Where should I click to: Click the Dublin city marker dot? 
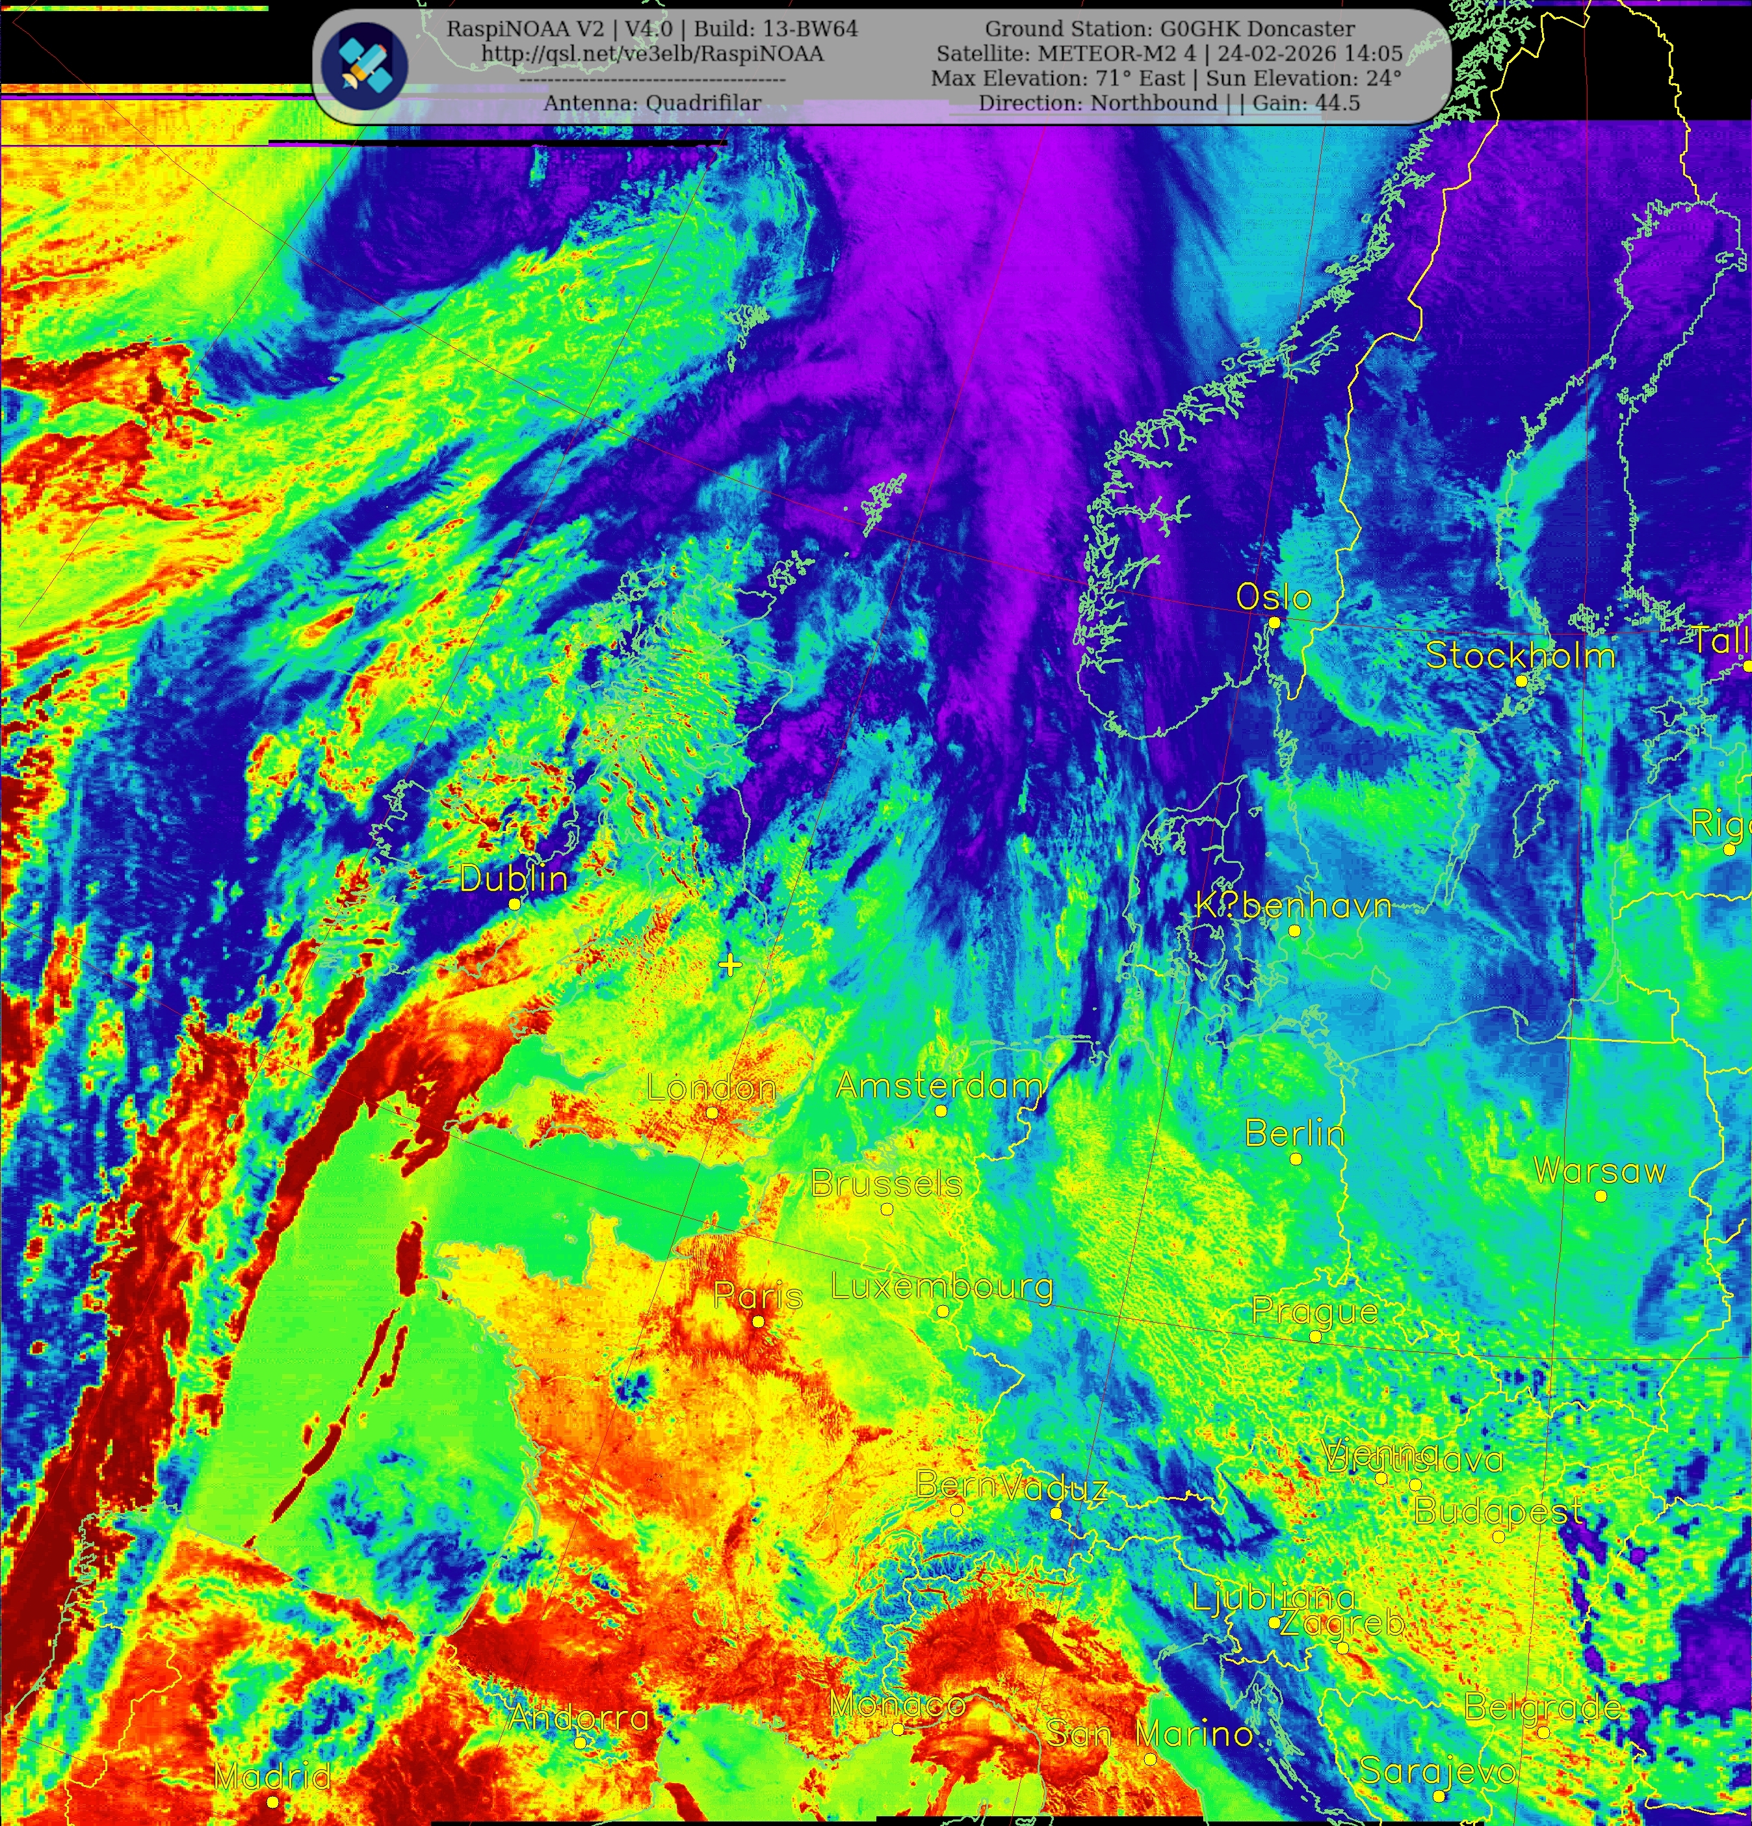click(x=514, y=904)
